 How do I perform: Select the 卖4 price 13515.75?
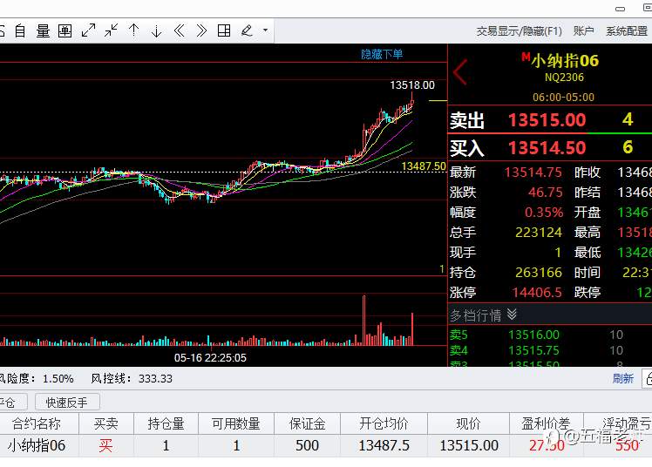(x=533, y=350)
